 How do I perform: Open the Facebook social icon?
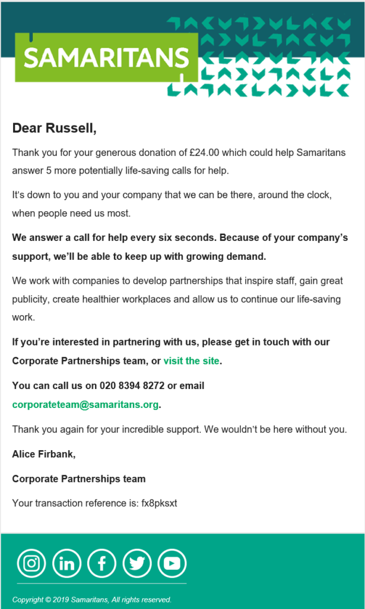[101, 563]
